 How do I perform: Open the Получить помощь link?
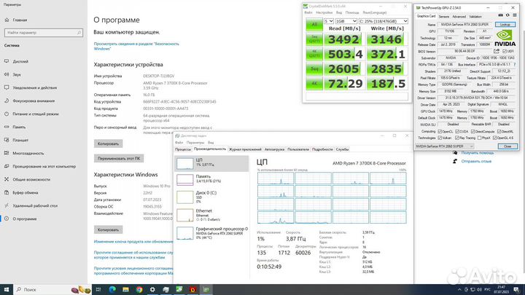coord(477,152)
